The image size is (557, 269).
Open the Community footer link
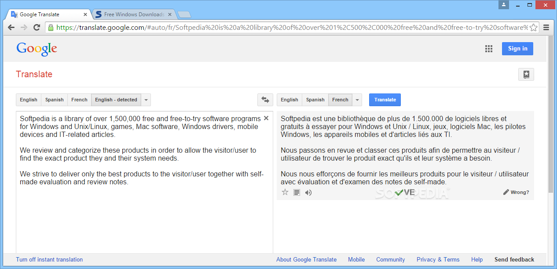(391, 259)
